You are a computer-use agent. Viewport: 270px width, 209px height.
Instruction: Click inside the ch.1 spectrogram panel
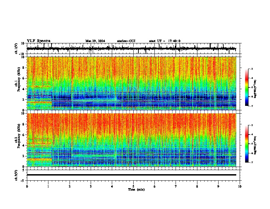click(132, 83)
